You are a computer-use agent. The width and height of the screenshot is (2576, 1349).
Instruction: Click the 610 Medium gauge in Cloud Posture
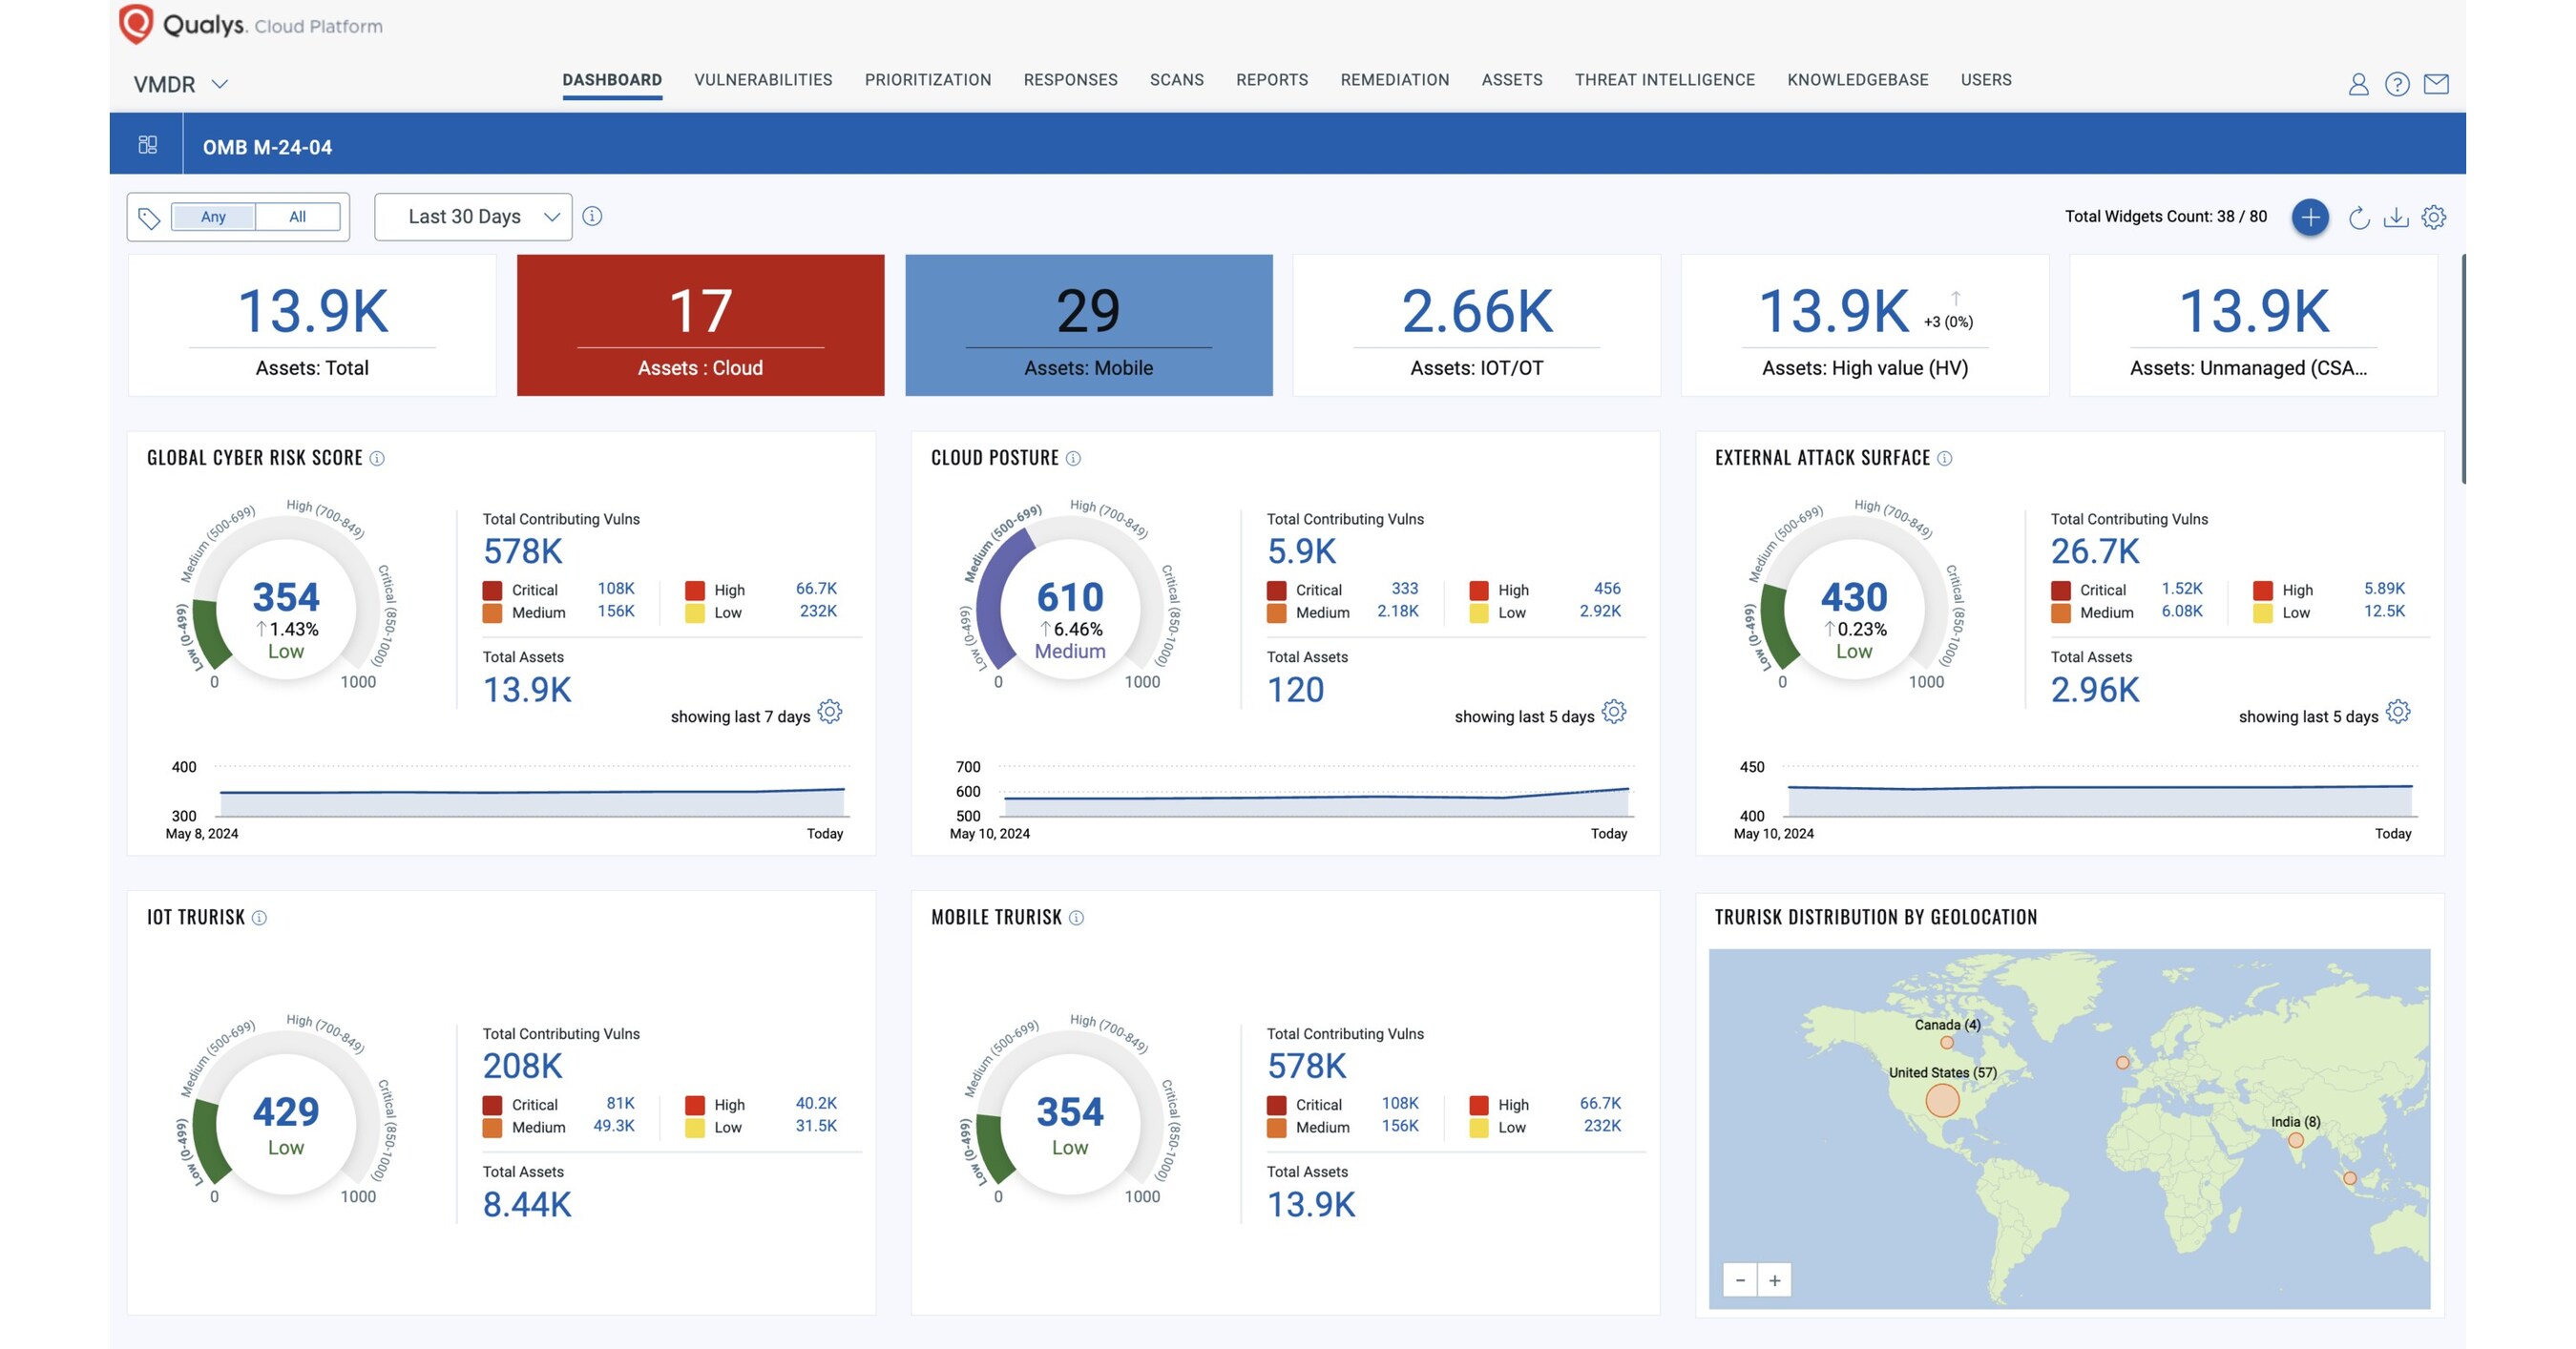click(x=1070, y=597)
